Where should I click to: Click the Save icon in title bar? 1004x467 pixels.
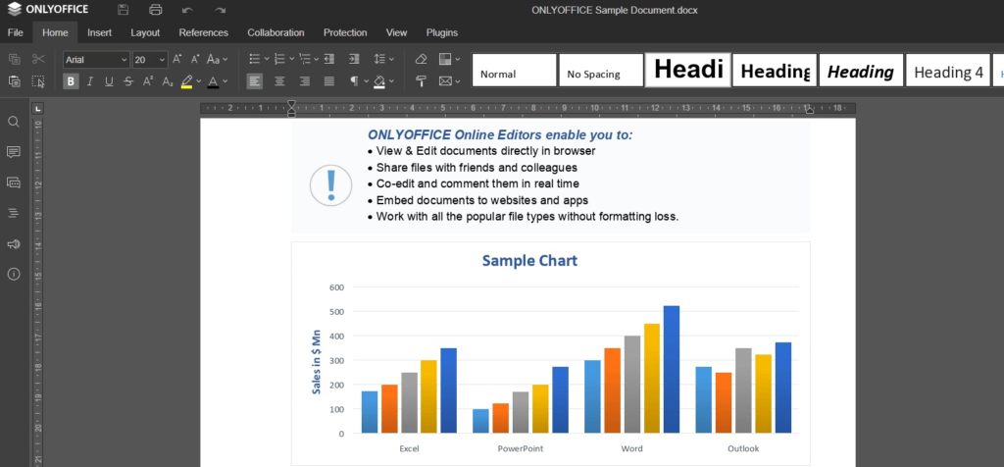click(x=124, y=10)
